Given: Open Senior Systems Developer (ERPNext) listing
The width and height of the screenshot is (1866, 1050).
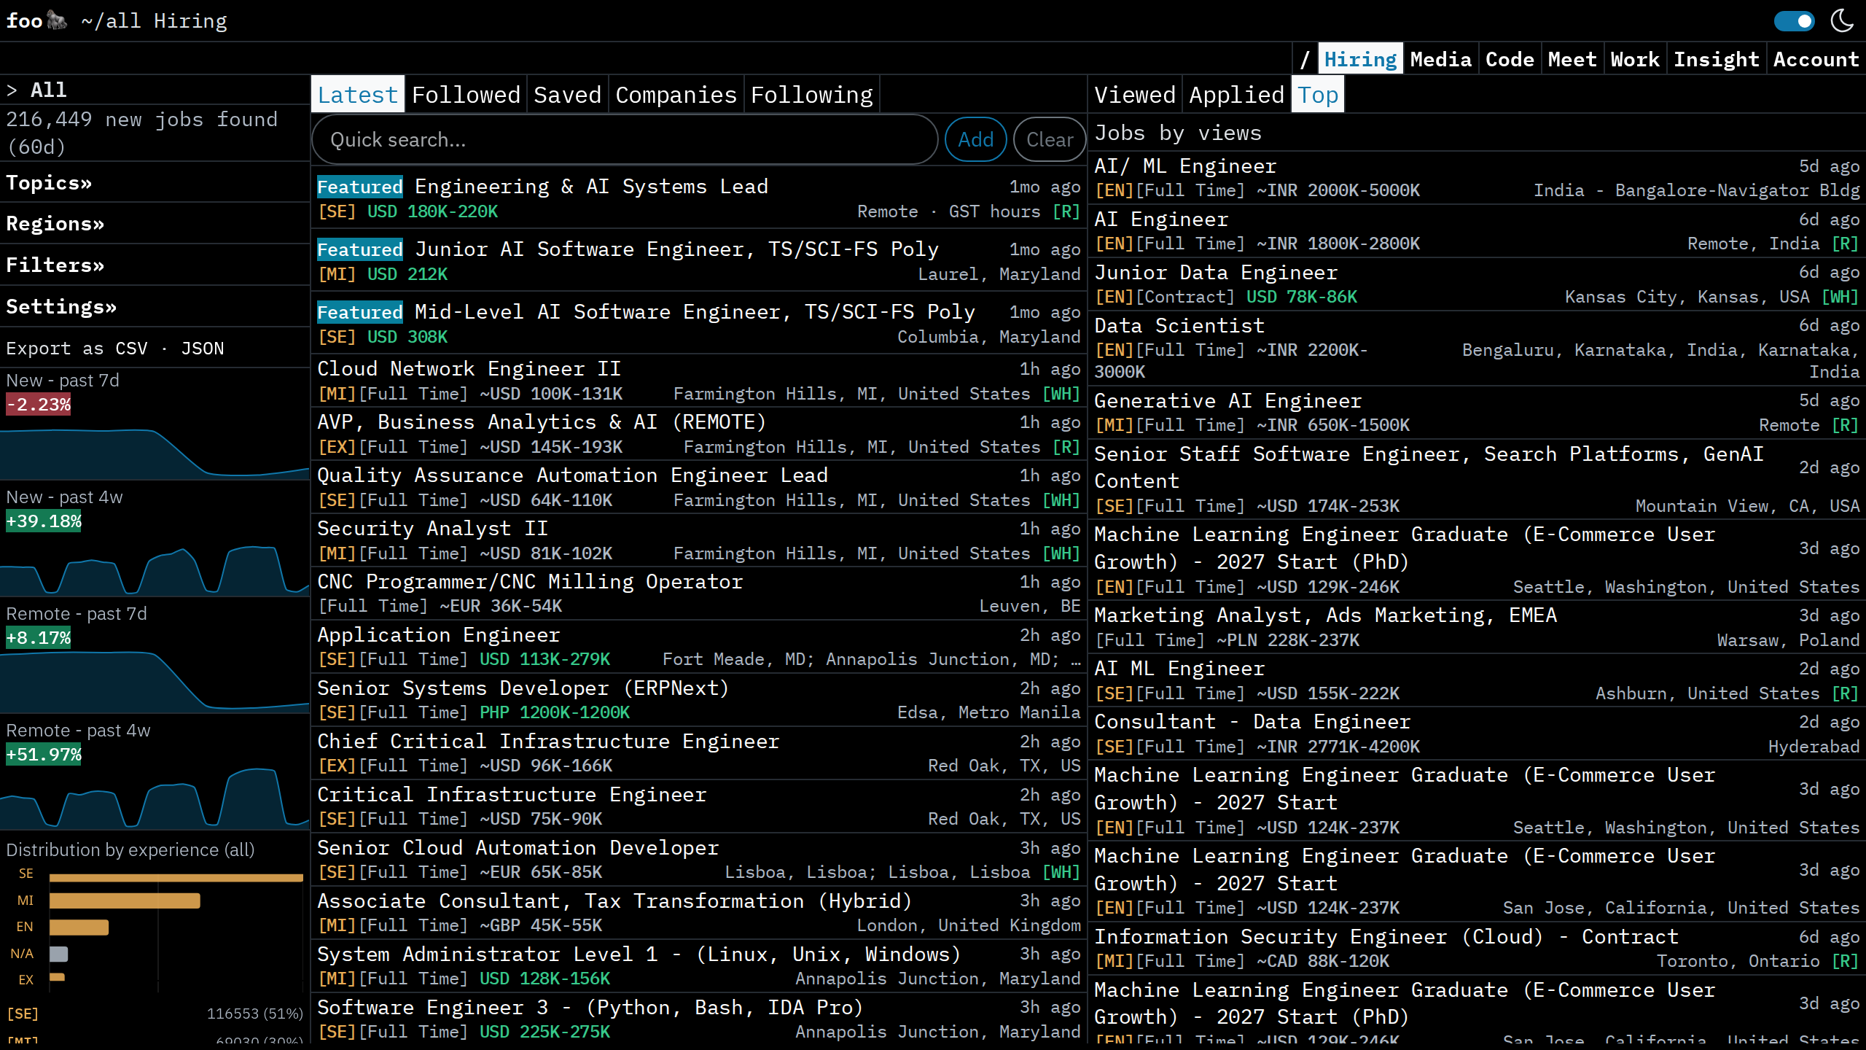Looking at the screenshot, I should (698, 700).
